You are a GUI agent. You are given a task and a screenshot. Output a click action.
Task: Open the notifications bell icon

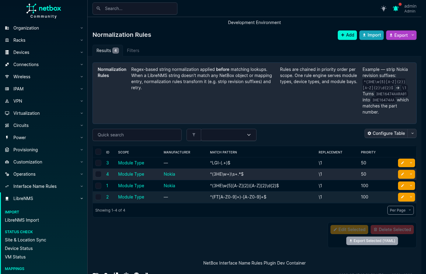pos(396,9)
